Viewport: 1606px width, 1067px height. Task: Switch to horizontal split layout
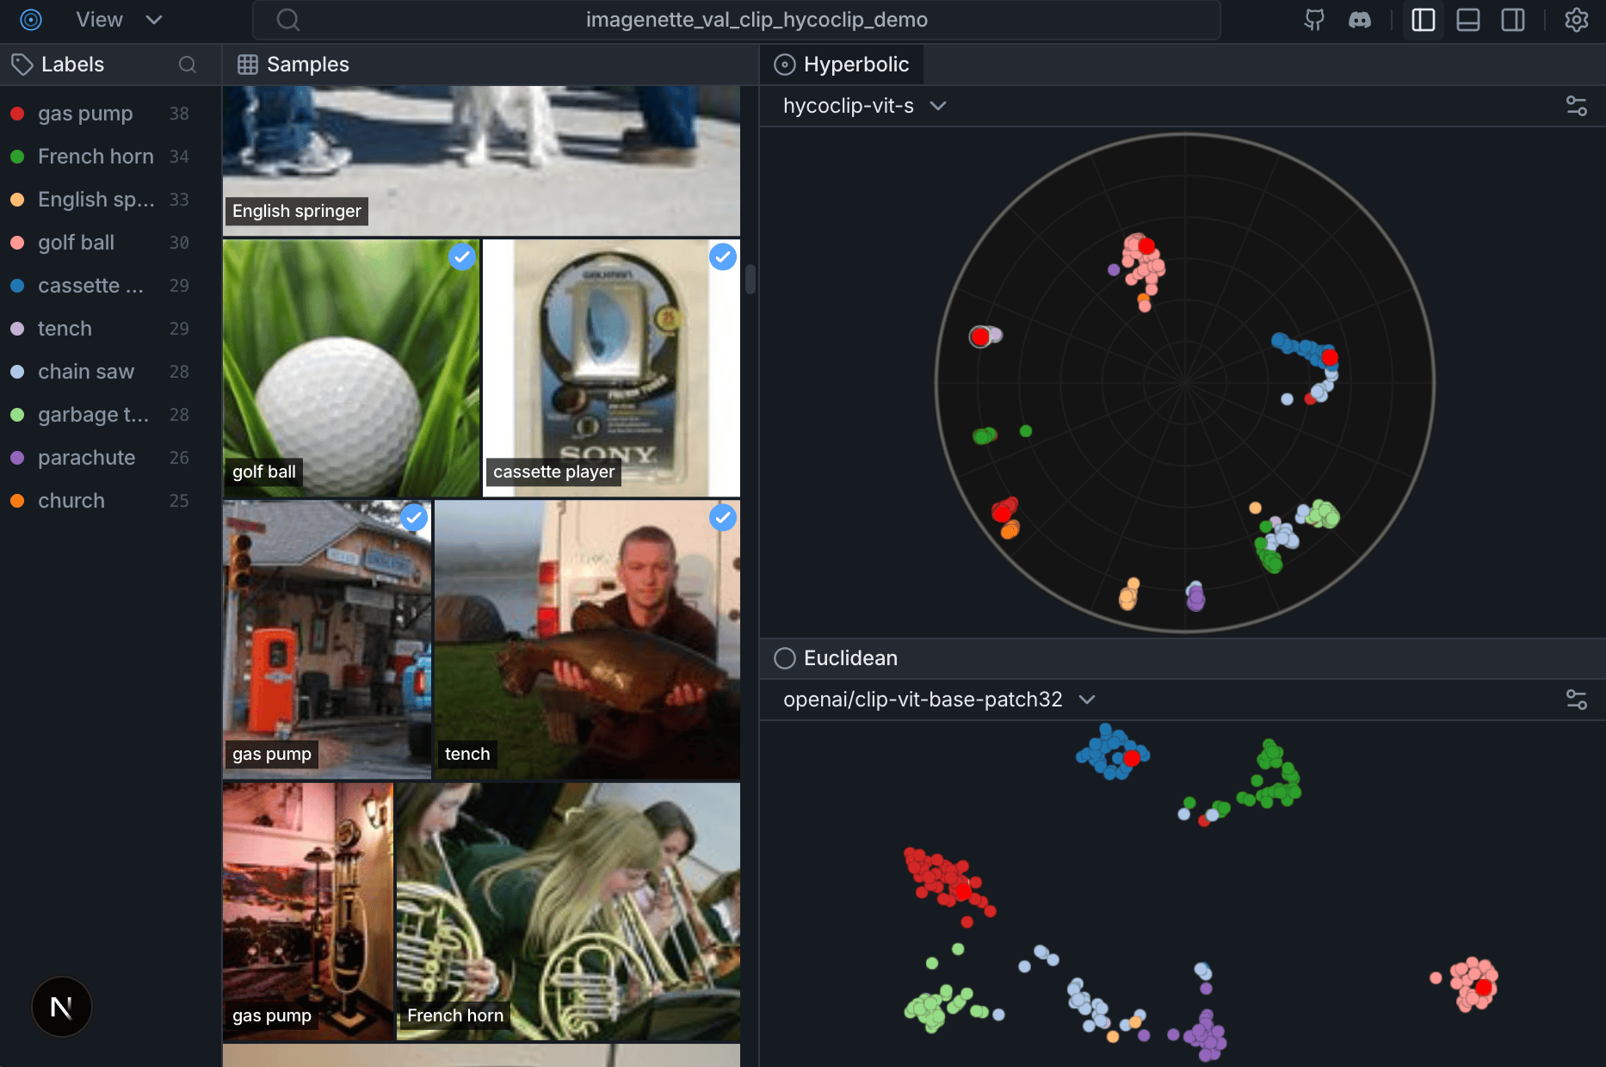point(1467,19)
